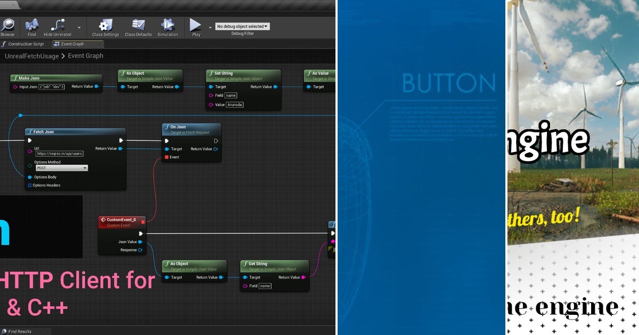This screenshot has width=639, height=335.
Task: Edit the Url field on the Fetch Json node
Action: click(x=60, y=154)
